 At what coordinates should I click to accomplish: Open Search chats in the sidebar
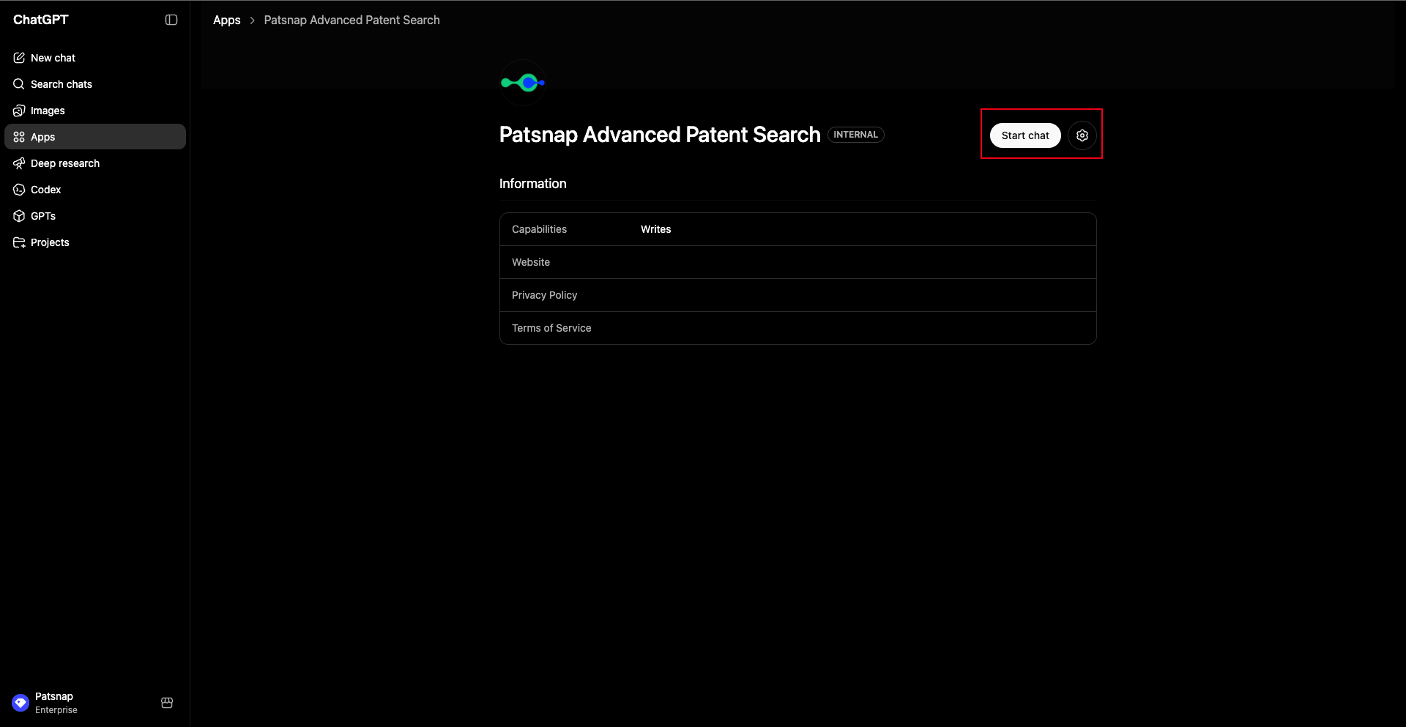(95, 84)
